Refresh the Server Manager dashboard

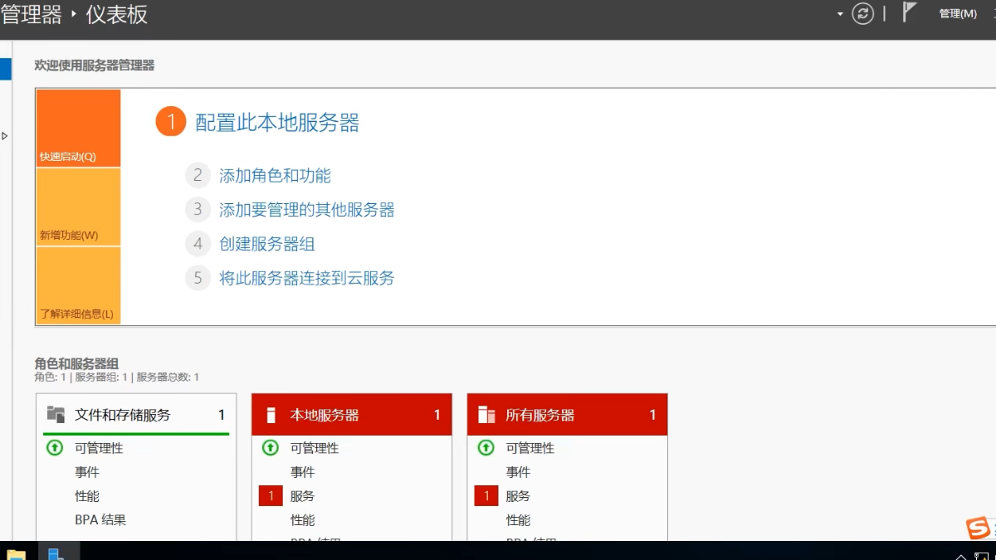863,14
